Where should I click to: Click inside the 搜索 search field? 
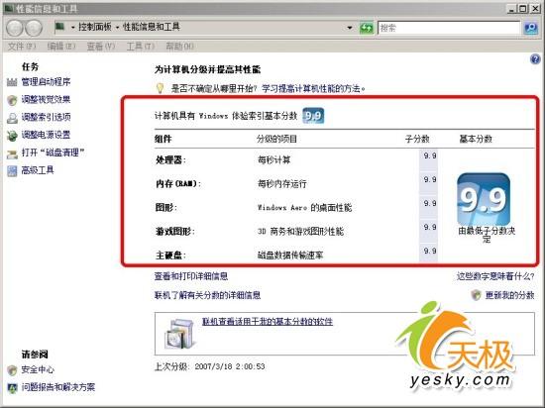pos(449,28)
